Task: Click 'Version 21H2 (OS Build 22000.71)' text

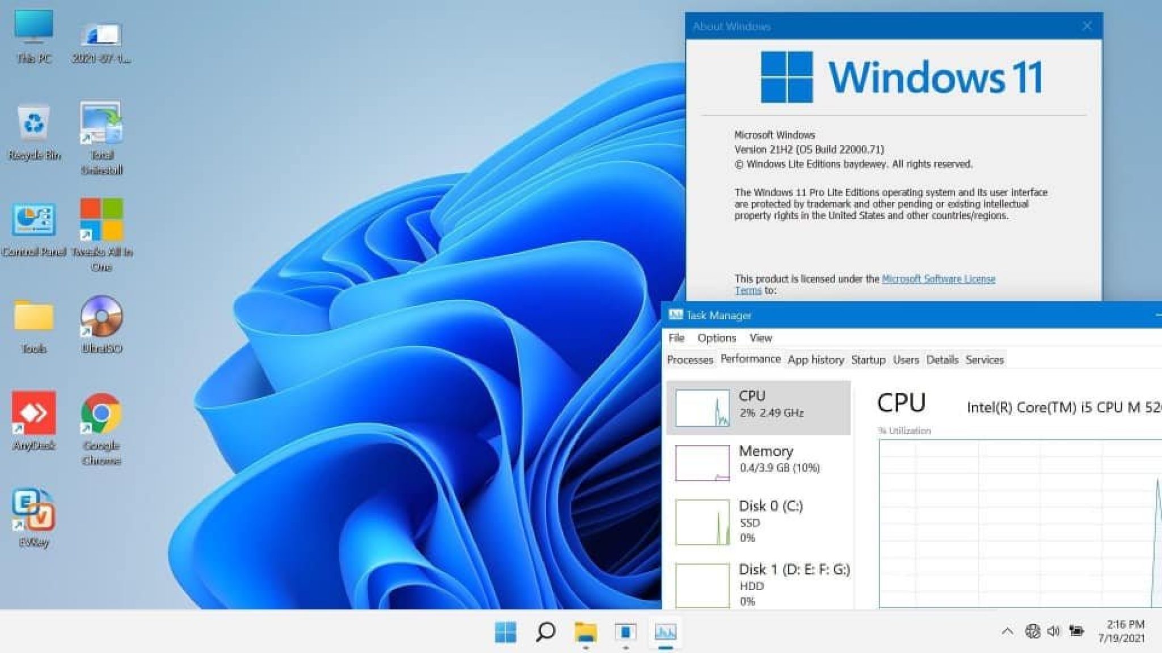Action: click(809, 150)
